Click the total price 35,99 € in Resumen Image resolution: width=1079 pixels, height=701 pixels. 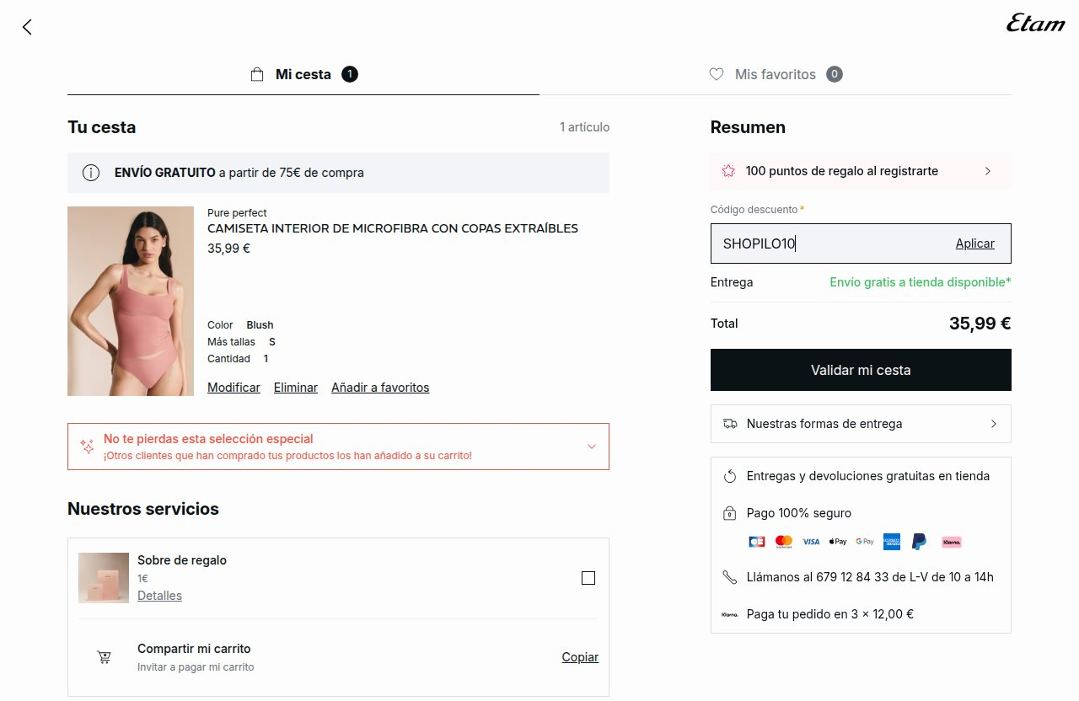(x=980, y=324)
